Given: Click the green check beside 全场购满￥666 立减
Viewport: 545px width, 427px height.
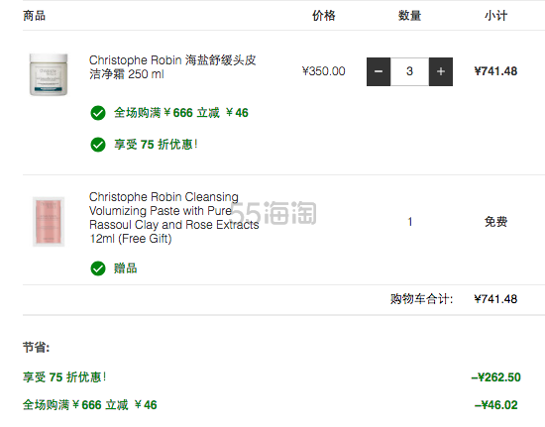Looking at the screenshot, I should [98, 113].
